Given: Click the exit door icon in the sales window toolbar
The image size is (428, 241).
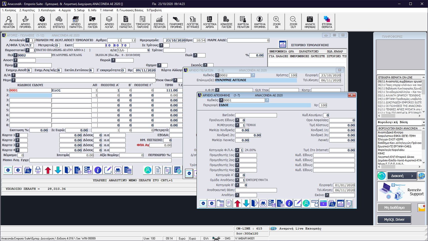Looking at the screenshot, I should (68, 170).
